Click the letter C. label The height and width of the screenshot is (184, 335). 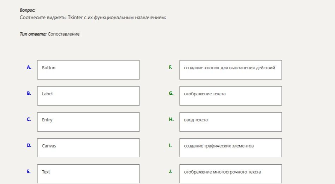(29, 119)
